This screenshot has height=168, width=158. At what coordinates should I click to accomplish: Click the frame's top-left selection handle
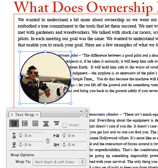tap(20, 52)
